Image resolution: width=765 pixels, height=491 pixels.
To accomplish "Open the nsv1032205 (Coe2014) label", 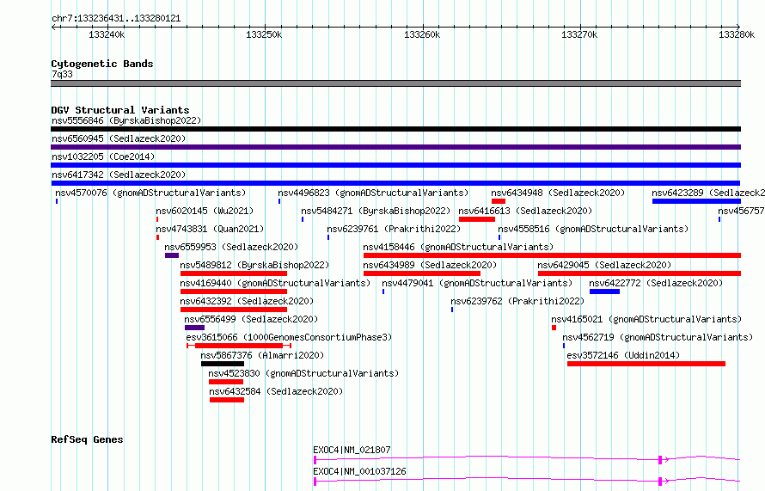I will click(103, 157).
